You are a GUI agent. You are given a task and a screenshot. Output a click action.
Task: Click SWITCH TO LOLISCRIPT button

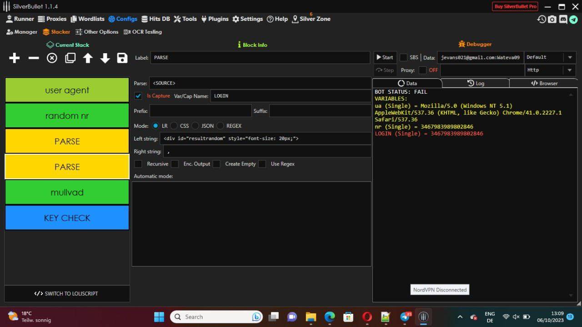tap(67, 294)
